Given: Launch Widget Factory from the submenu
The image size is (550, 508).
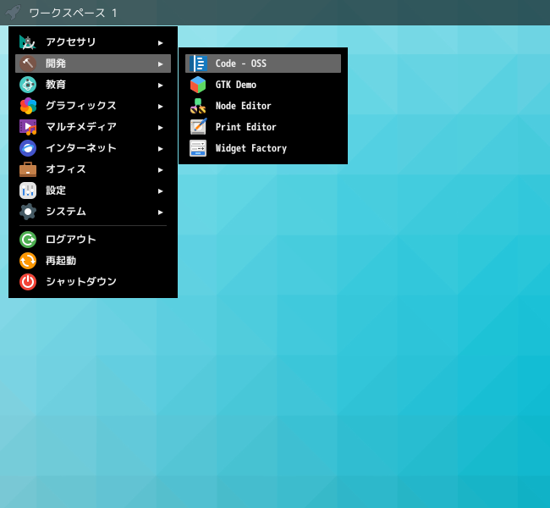Looking at the screenshot, I should (250, 148).
